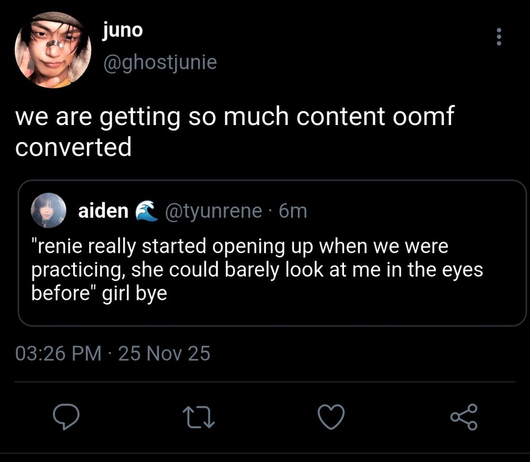The height and width of the screenshot is (462, 530).
Task: Click the wave emoji beside aiden
Action: [147, 211]
